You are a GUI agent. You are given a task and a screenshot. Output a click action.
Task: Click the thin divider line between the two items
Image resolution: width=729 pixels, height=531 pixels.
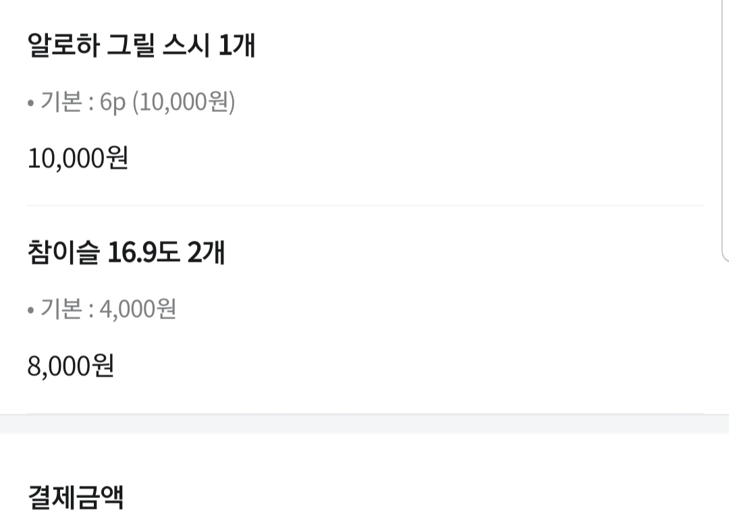(x=365, y=205)
